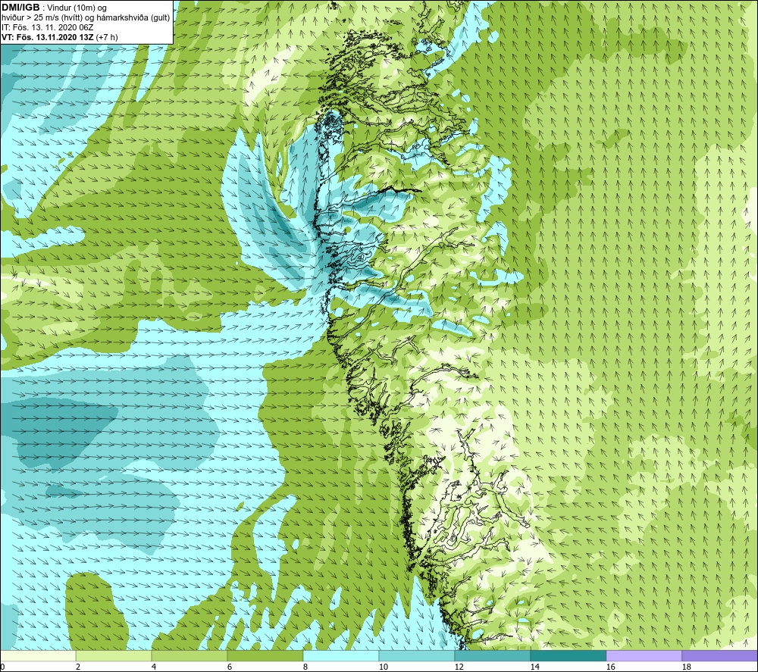Click the scale label '16'
758x672 pixels.
coord(610,667)
